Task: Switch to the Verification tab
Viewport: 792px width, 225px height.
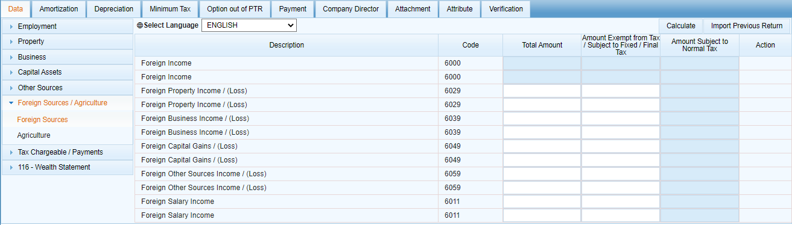Action: click(506, 9)
